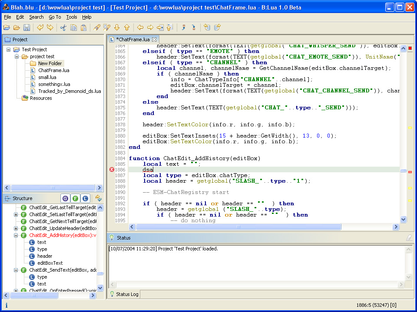Click the Cut scissors icon
The width and height of the screenshot is (417, 312).
coord(63,28)
